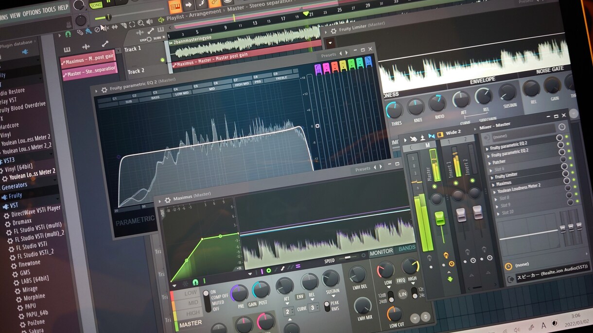Click the playlist select-region tool icon
Viewport: 593px width, 333px height.
coord(131,23)
